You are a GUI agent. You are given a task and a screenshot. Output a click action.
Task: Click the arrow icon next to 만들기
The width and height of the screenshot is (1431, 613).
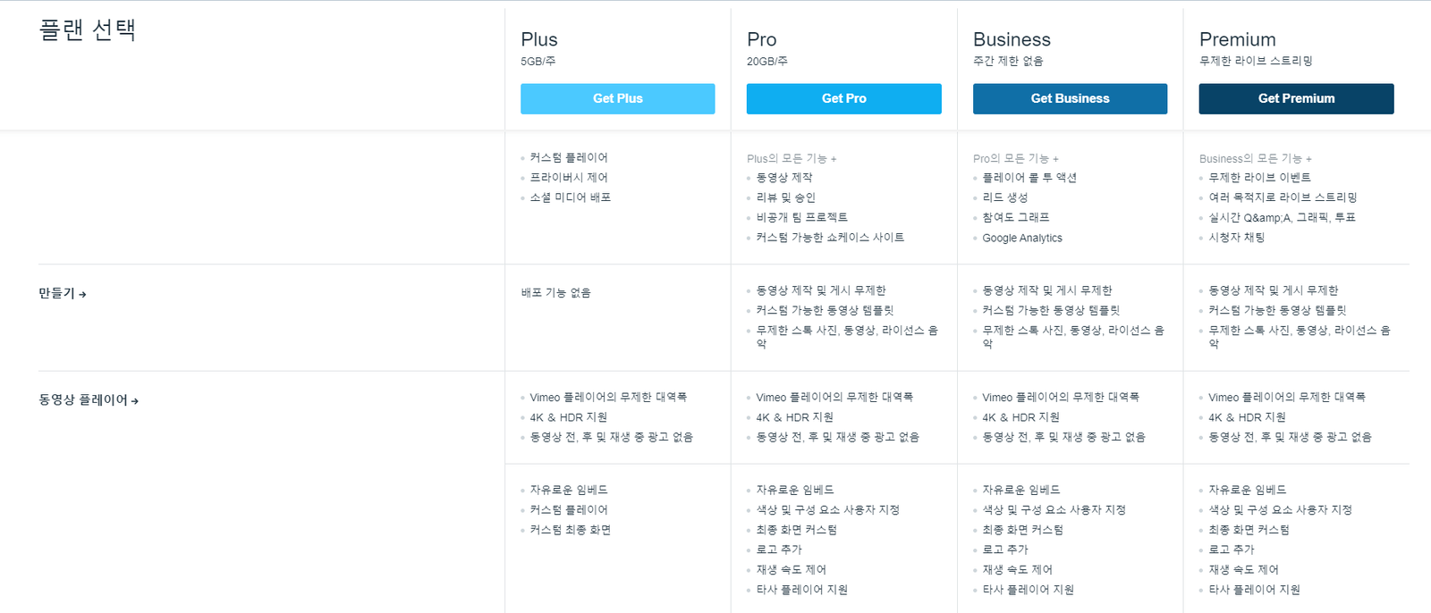(x=82, y=294)
